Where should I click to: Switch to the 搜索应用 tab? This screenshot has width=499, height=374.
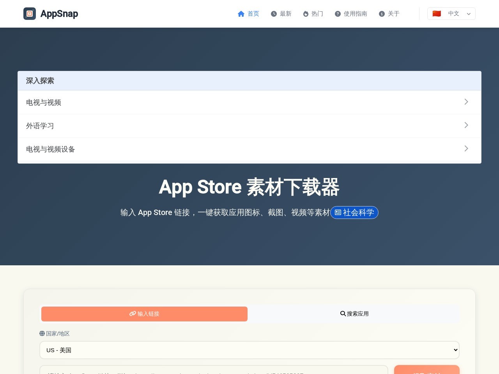[354, 314]
